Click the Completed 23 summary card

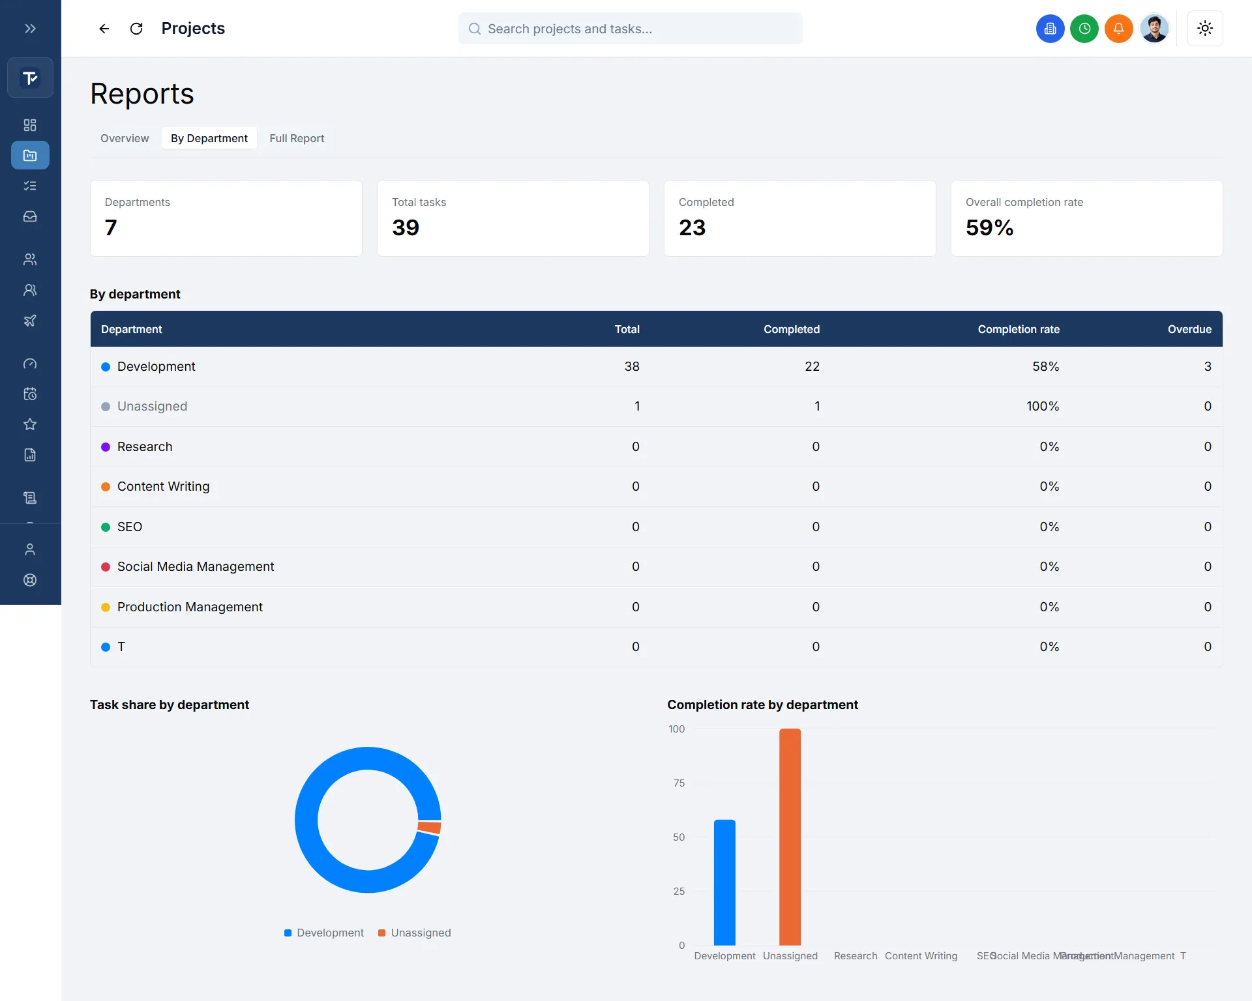point(800,218)
